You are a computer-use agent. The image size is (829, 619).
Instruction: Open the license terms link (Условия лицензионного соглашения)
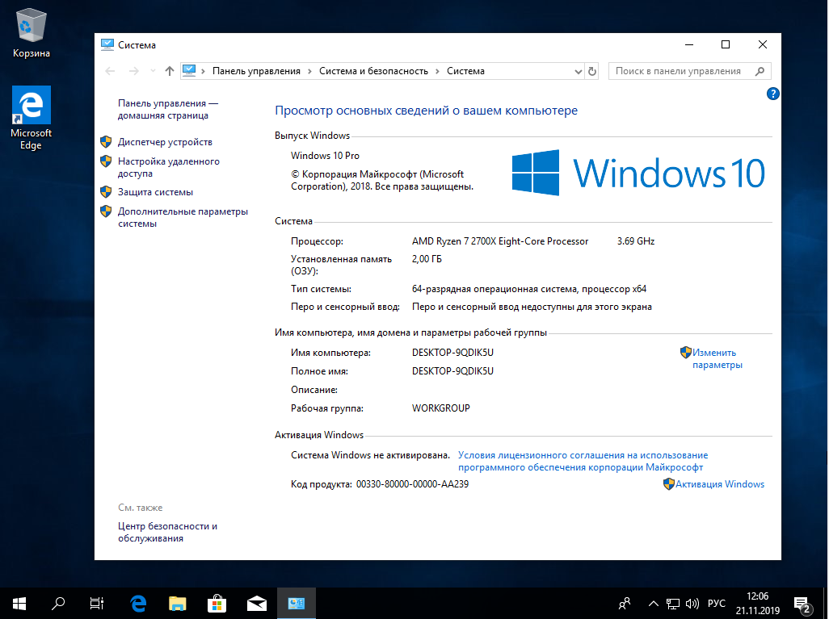tap(583, 461)
